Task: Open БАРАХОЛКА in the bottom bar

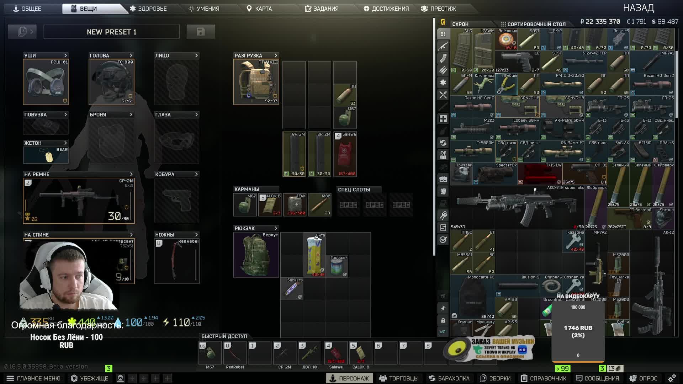Action: click(x=449, y=378)
